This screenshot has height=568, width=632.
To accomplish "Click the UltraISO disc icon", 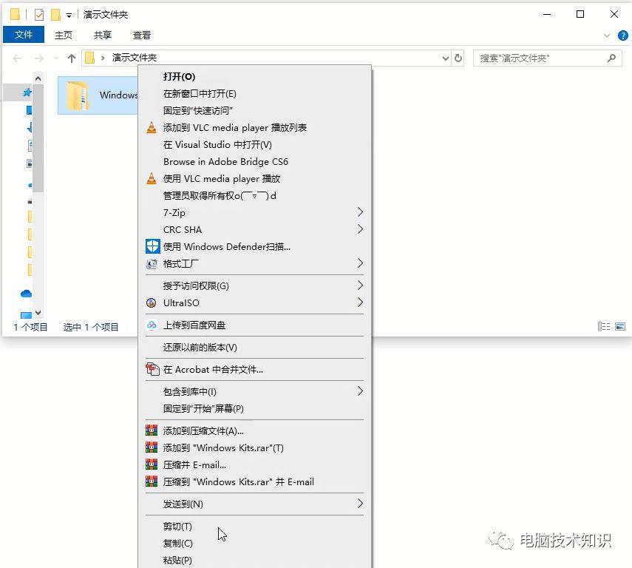I will pos(151,303).
